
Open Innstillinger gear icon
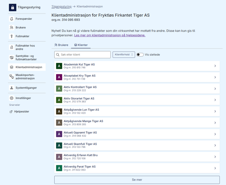[12, 98]
